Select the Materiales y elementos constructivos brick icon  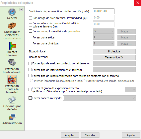[x=12, y=26]
